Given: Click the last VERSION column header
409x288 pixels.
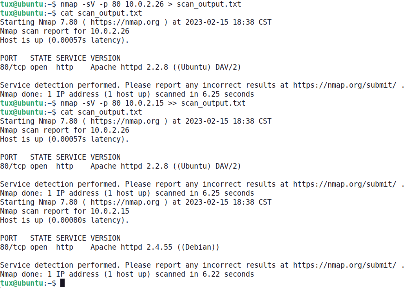Looking at the screenshot, I should click(106, 238).
